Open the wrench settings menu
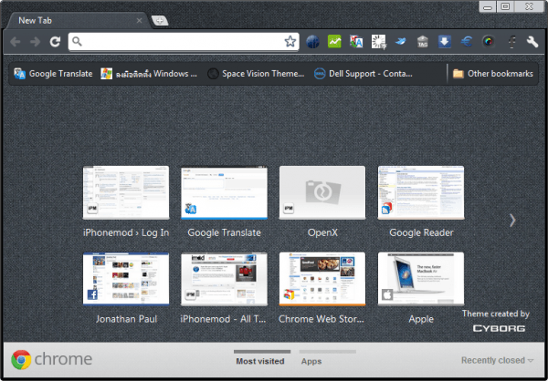 click(x=532, y=42)
